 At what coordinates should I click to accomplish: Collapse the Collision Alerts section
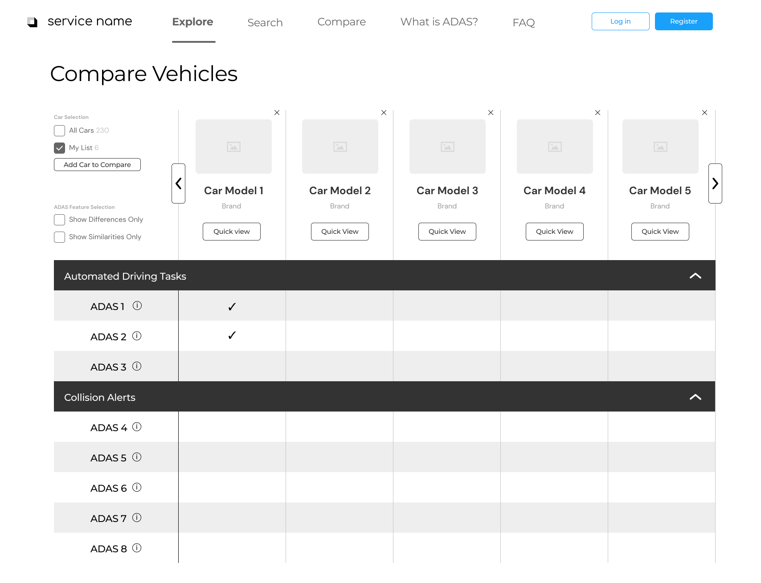(695, 397)
